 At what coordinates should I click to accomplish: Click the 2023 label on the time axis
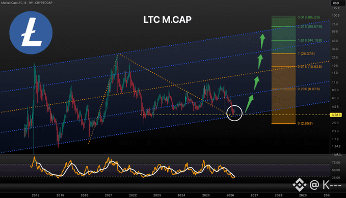(x=157, y=195)
